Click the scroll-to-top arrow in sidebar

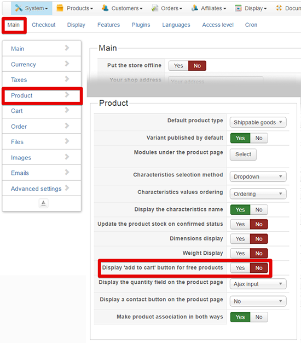(43, 203)
